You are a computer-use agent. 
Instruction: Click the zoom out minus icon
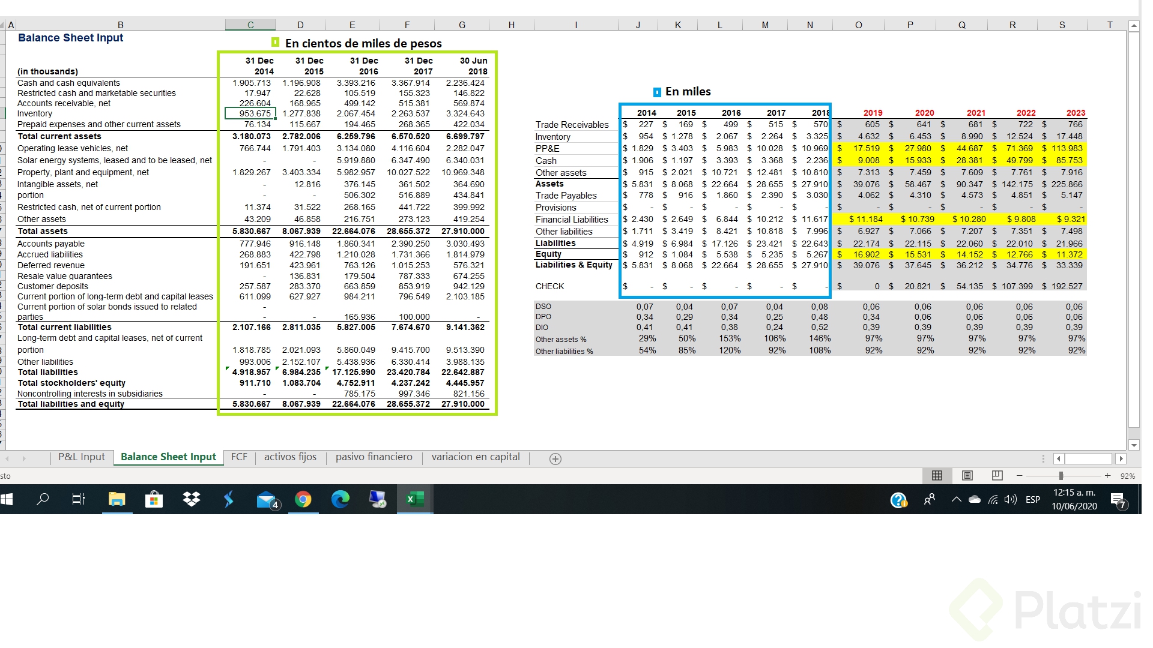tap(1019, 476)
